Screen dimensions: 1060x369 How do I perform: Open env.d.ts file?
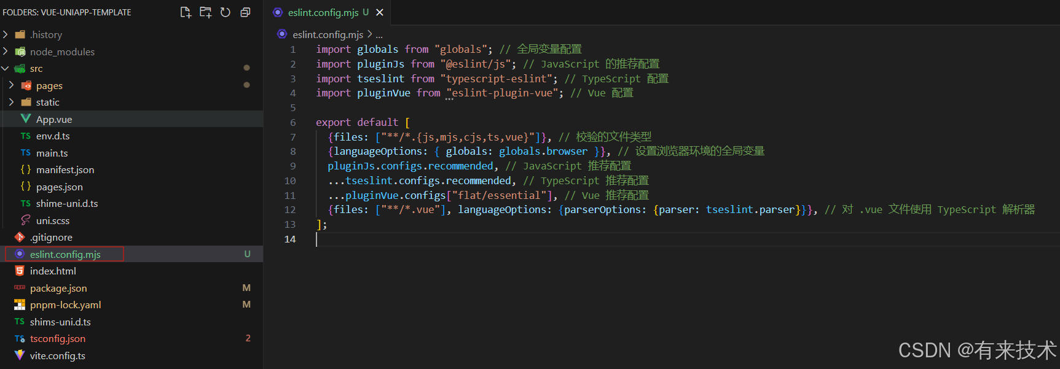53,136
